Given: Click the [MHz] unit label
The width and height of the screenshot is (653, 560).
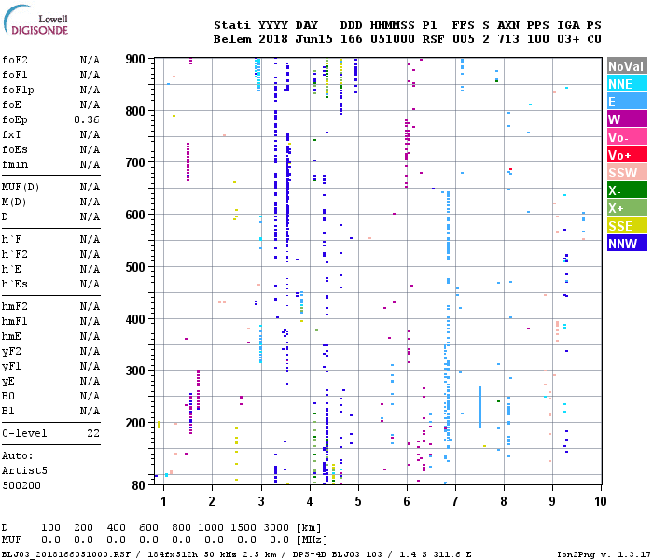Looking at the screenshot, I should [312, 540].
